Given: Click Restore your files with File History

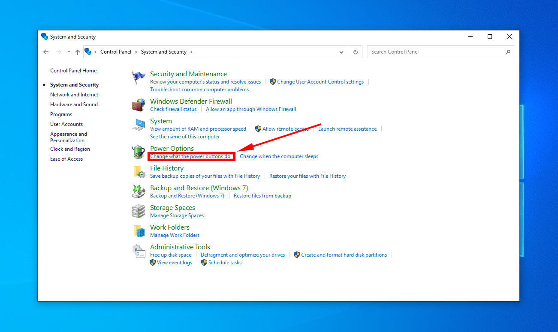Looking at the screenshot, I should pos(308,176).
